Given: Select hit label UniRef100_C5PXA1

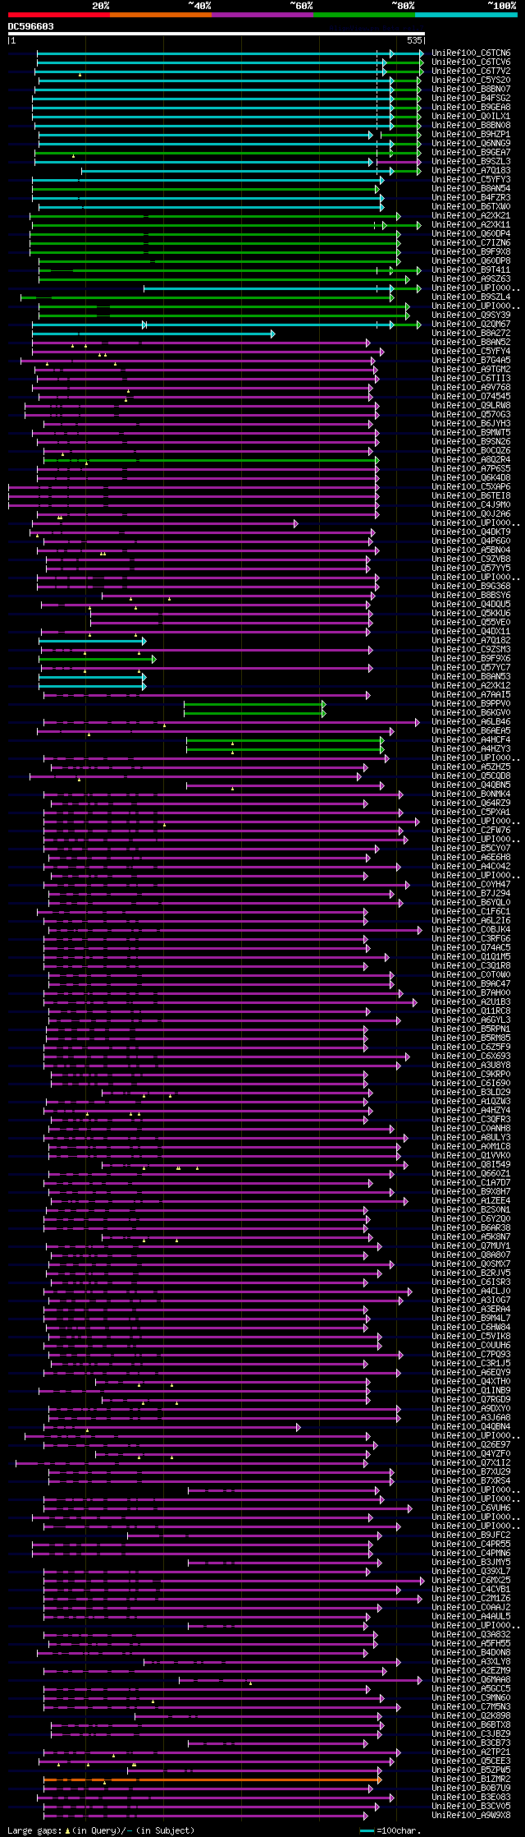Looking at the screenshot, I should 471,813.
